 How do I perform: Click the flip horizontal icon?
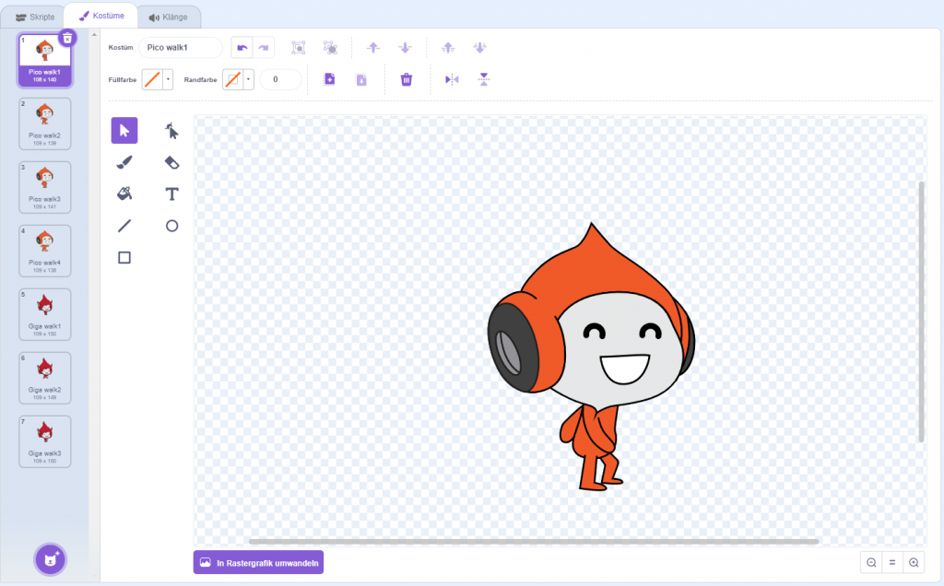tap(452, 79)
